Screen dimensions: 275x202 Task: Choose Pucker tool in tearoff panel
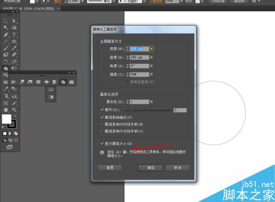pyautogui.click(x=38, y=82)
